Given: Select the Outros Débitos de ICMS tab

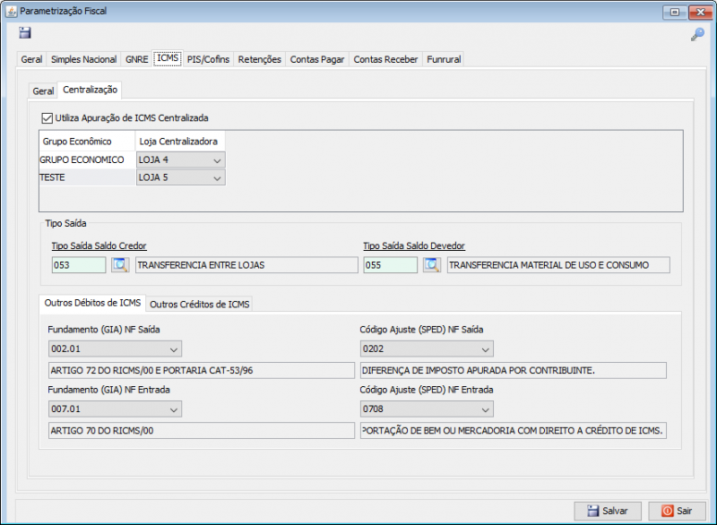Looking at the screenshot, I should click(92, 303).
